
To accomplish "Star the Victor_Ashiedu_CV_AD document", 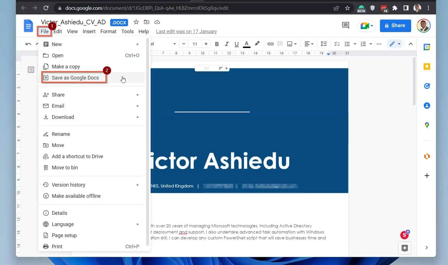I will [136, 22].
